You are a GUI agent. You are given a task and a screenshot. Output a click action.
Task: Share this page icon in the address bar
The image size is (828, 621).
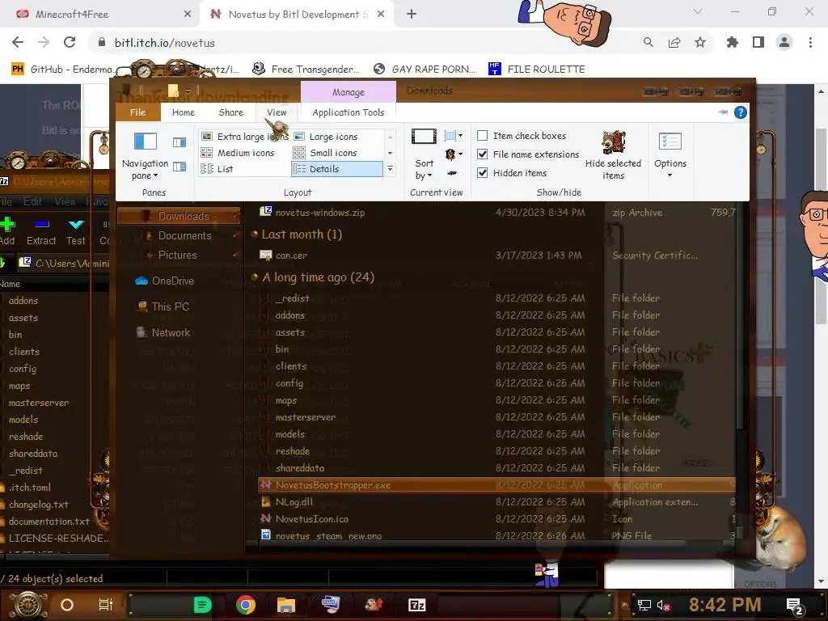[674, 43]
